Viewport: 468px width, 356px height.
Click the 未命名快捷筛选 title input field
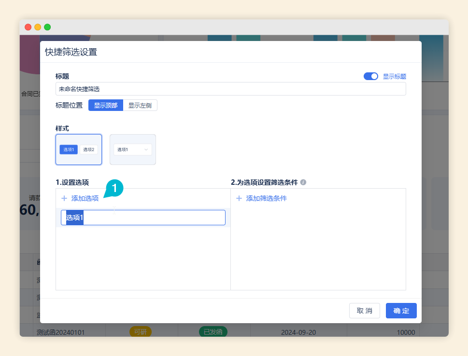[x=230, y=89]
